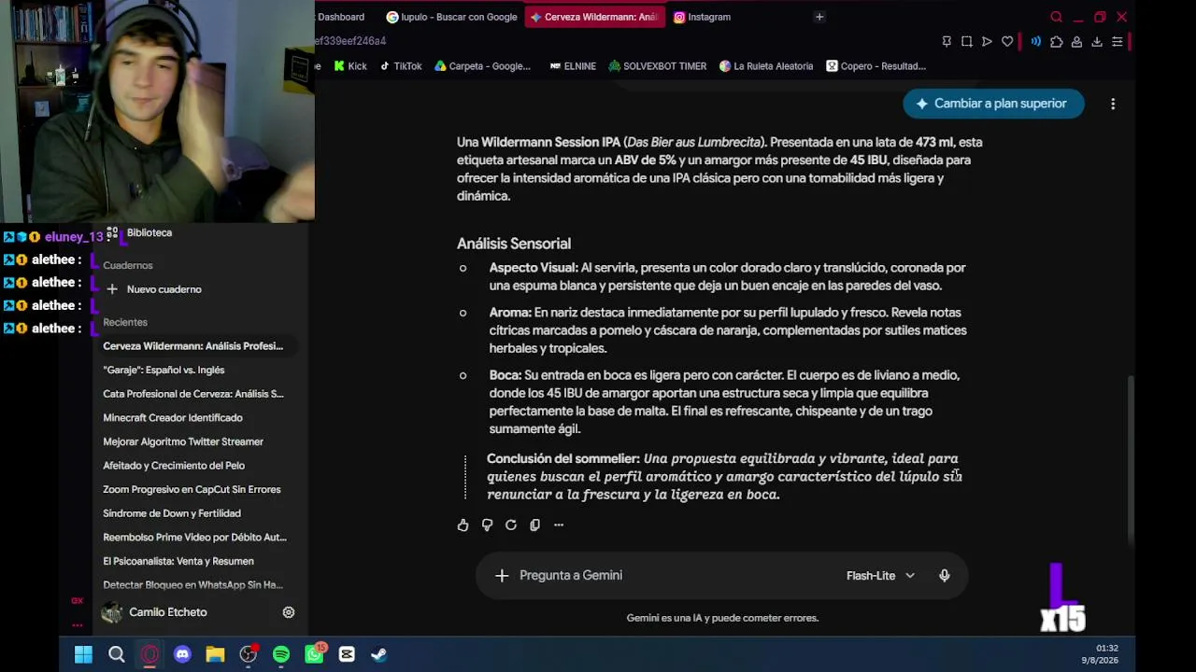
Task: Open the Opera browser search tabs icon
Action: (x=1056, y=17)
